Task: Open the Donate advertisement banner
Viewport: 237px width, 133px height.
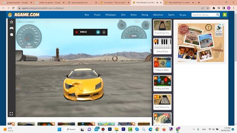Action: click(x=201, y=42)
